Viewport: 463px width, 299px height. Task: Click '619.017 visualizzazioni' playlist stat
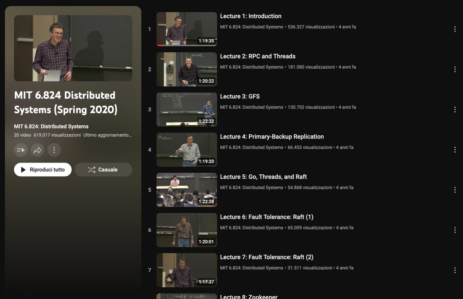[x=57, y=135]
